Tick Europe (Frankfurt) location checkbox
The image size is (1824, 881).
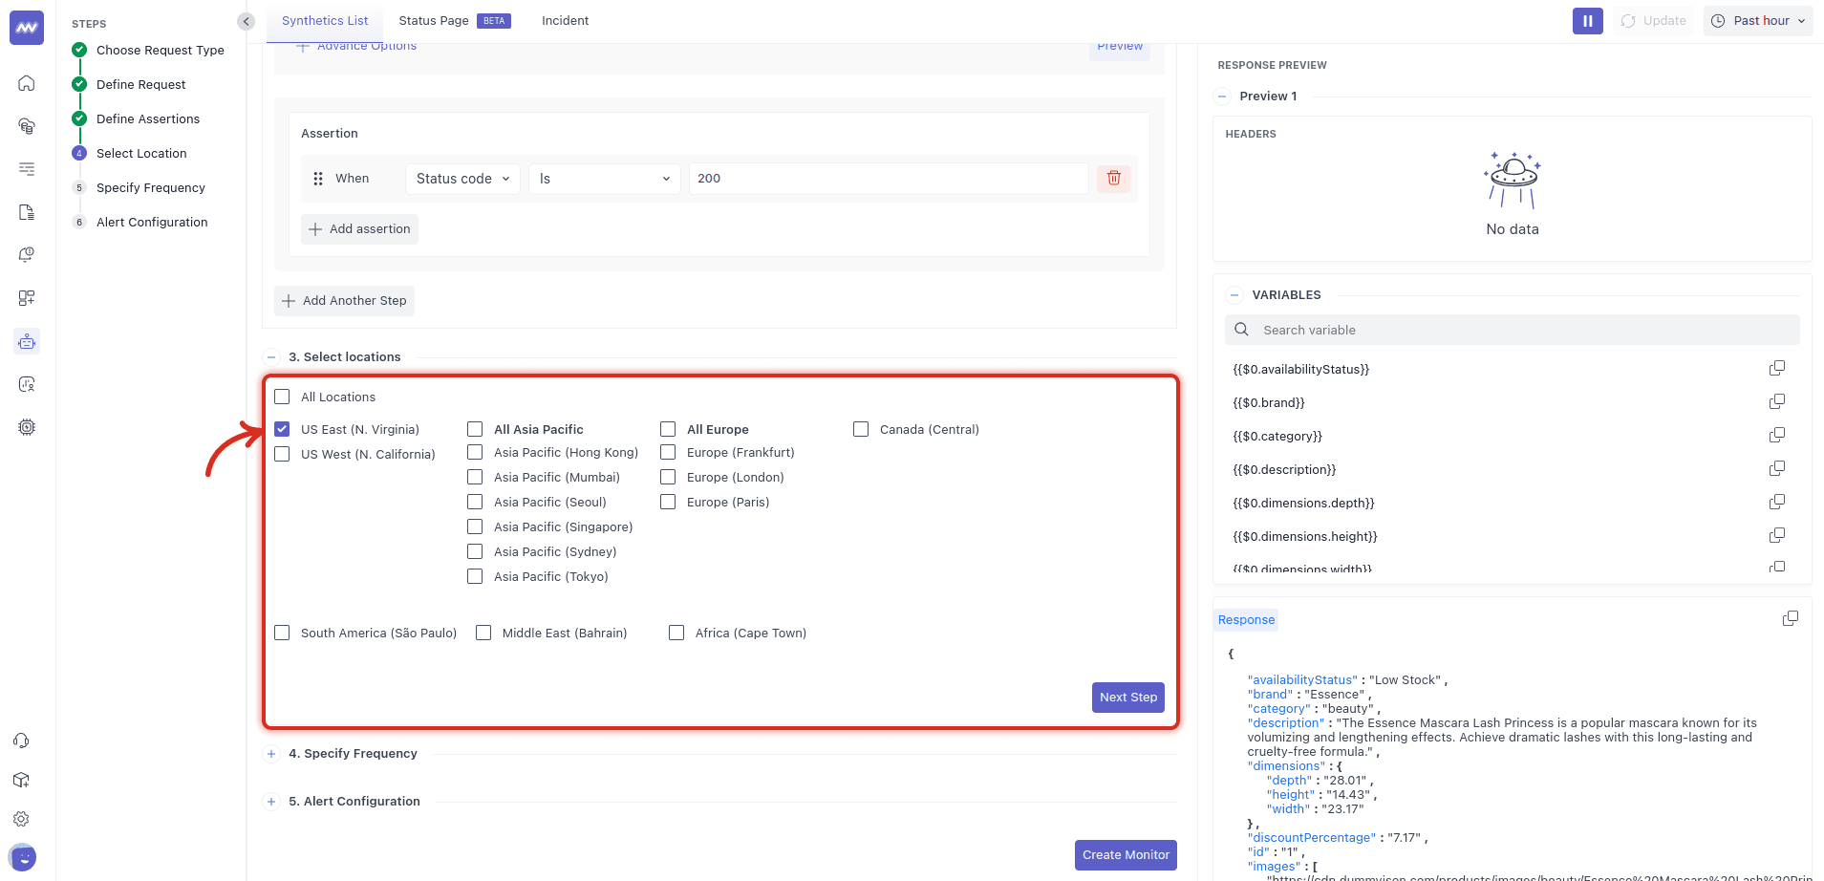coord(668,453)
